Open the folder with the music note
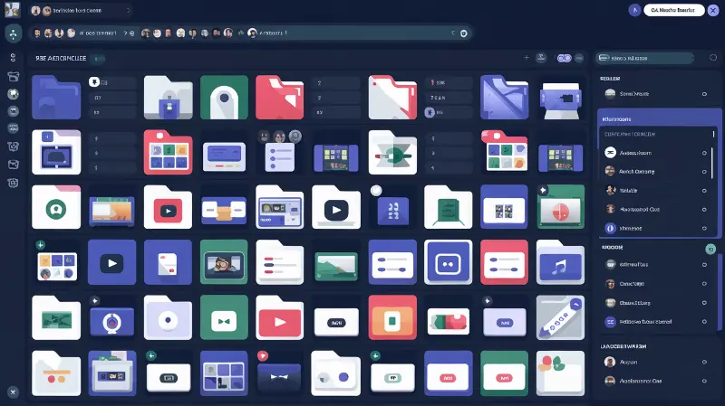Image resolution: width=725 pixels, height=406 pixels. [x=560, y=262]
